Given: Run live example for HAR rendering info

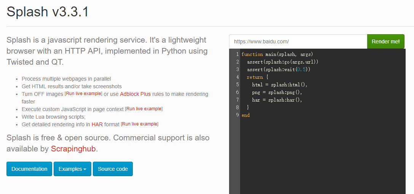Looking at the screenshot, I should [x=140, y=124].
